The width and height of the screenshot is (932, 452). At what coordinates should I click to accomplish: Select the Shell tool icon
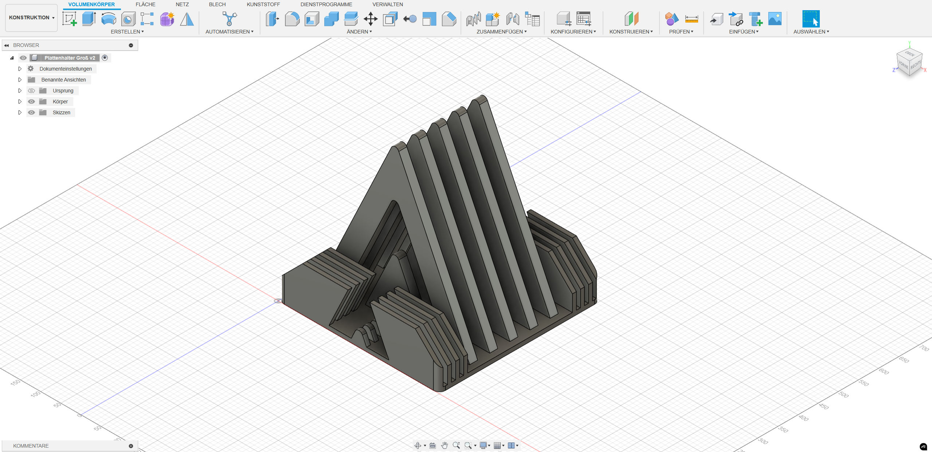pos(312,19)
